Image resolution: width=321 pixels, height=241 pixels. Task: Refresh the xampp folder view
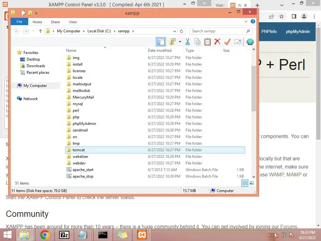coord(182,31)
